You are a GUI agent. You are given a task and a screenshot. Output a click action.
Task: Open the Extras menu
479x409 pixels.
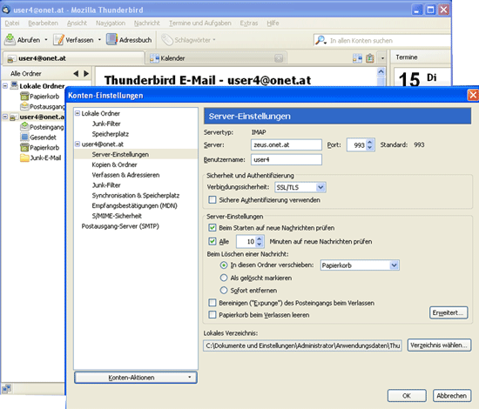pyautogui.click(x=249, y=23)
